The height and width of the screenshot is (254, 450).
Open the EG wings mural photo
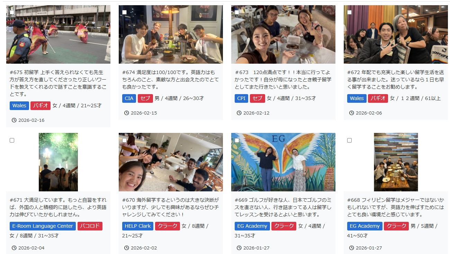[x=283, y=162]
